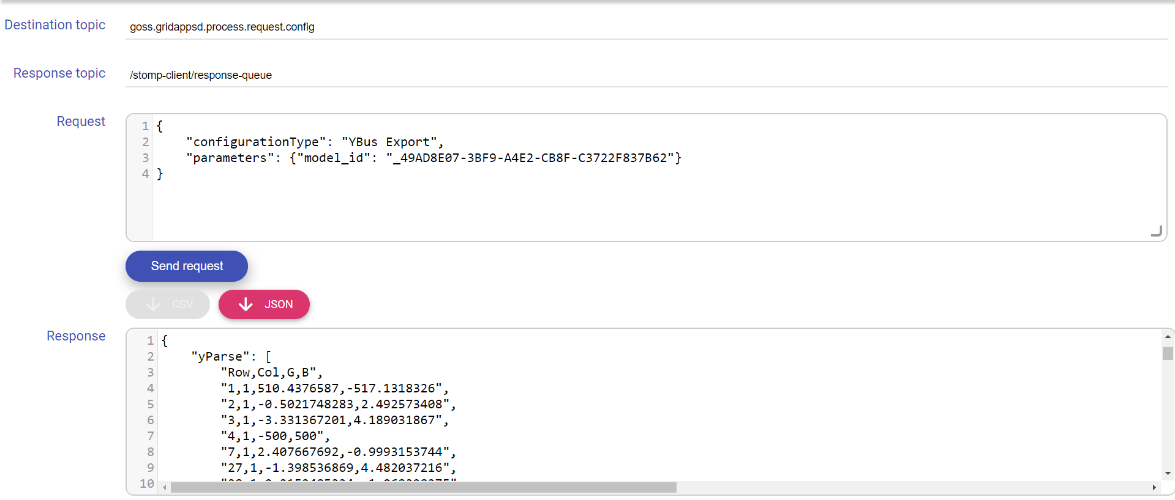The image size is (1175, 500).
Task: Click the disabled CSV download button
Action: 168,304
